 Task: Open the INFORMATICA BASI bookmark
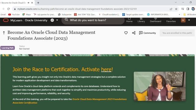158,14
